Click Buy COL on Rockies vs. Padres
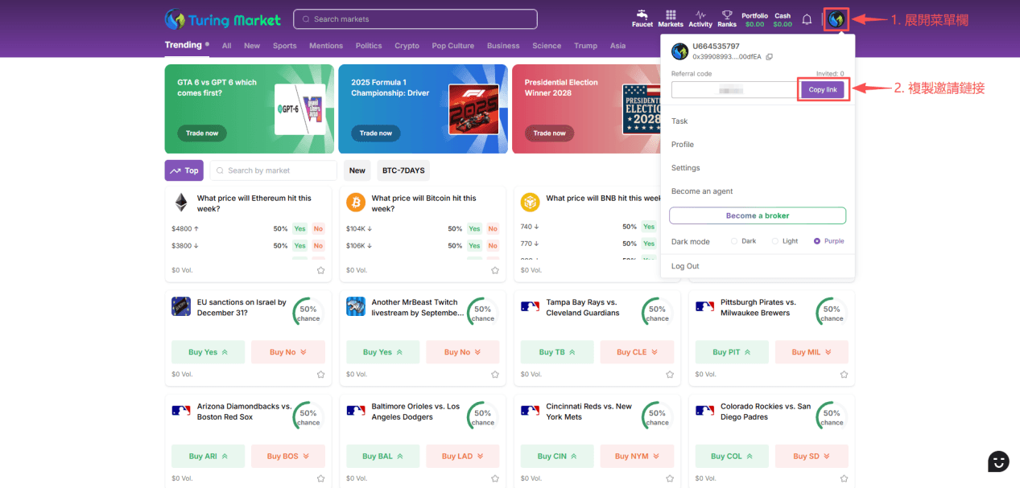The width and height of the screenshot is (1020, 488). click(732, 456)
